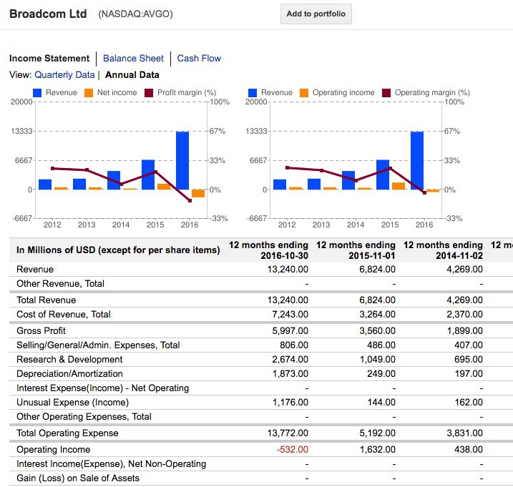The height and width of the screenshot is (487, 513).
Task: View Quarterly Data
Action: [x=64, y=75]
